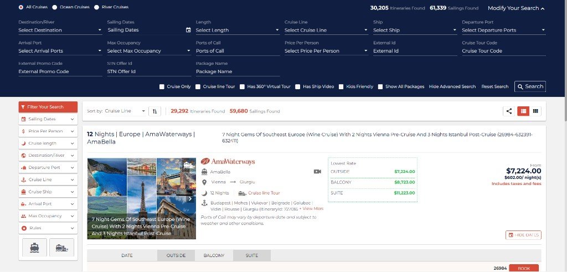Select the SUITE column tab
The width and height of the screenshot is (567, 272).
[252, 255]
